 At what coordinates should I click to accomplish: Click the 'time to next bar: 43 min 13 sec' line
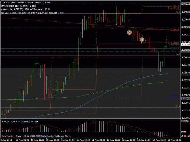[18, 6]
